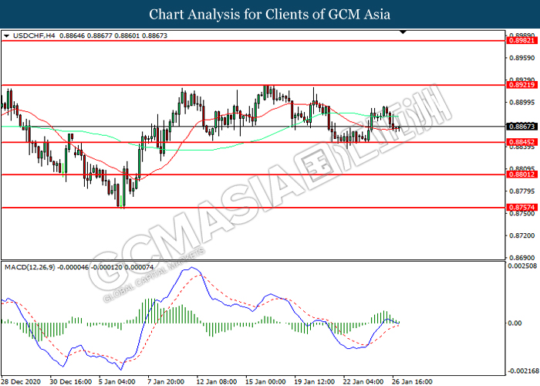
Task: Click the MACD(12,26,9) indicator label
Action: tap(29, 267)
